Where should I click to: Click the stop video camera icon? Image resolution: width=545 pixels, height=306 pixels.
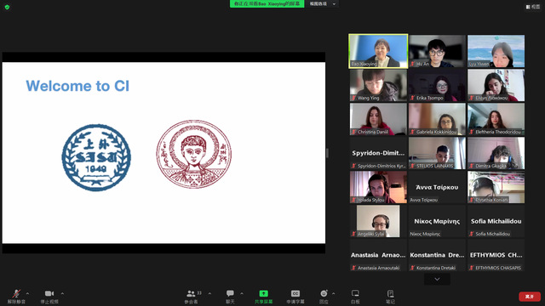coord(49,293)
